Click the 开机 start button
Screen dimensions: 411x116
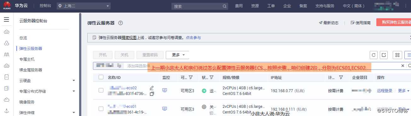[103, 55]
